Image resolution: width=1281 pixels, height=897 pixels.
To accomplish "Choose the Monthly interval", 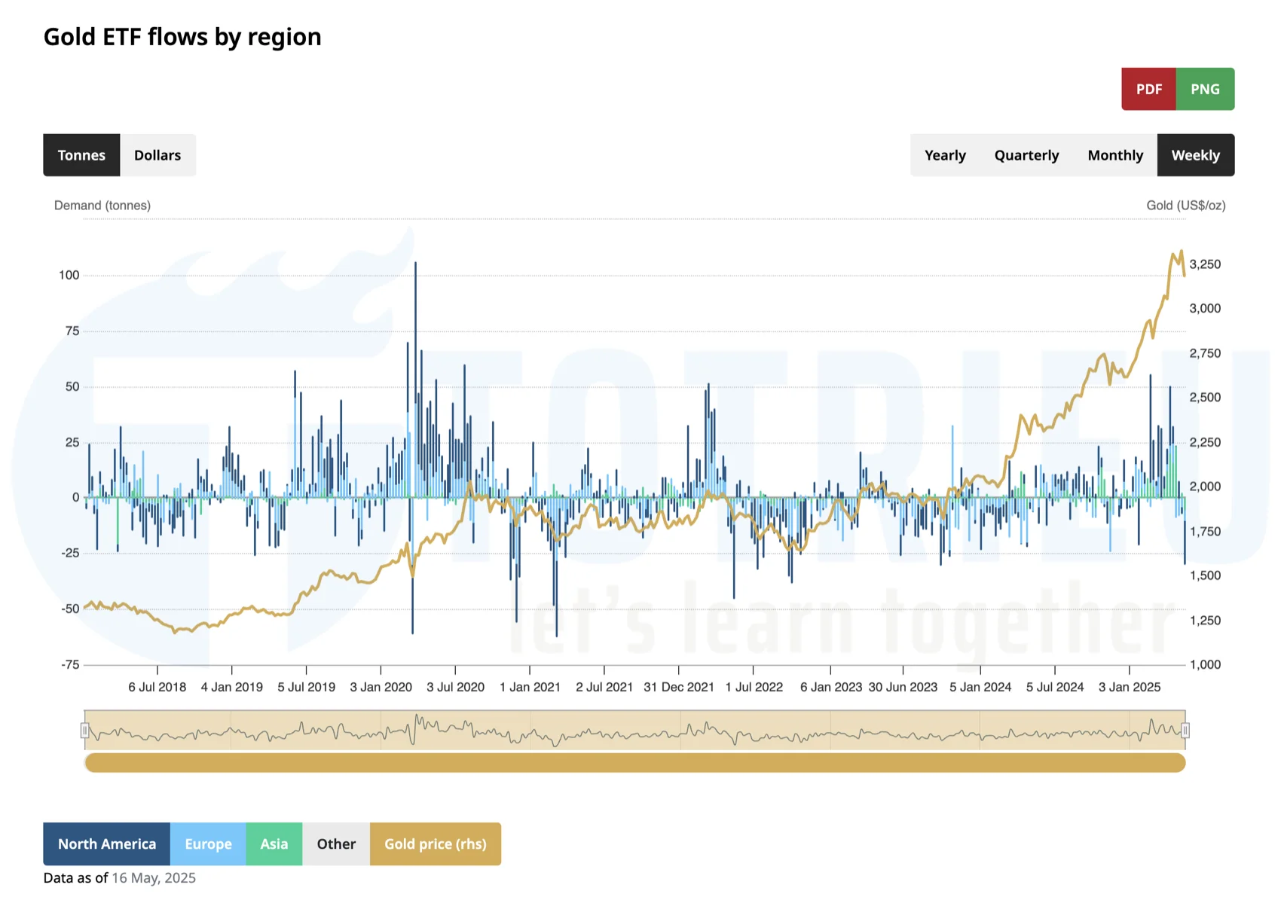I will [1114, 155].
